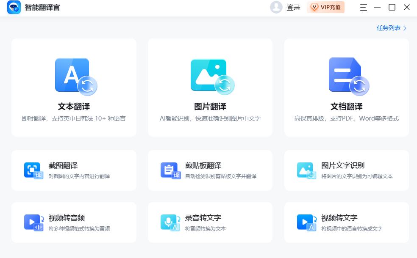Select the 文档翻译 card

point(346,88)
